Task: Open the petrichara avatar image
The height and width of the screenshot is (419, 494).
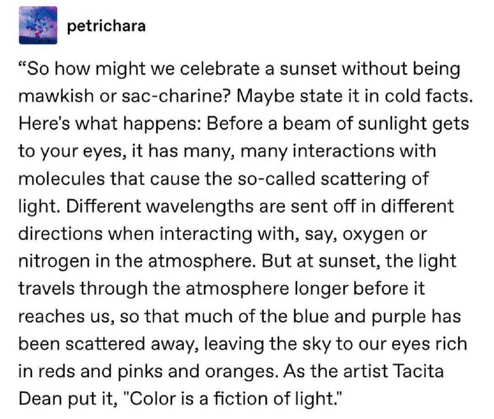Action: (38, 25)
